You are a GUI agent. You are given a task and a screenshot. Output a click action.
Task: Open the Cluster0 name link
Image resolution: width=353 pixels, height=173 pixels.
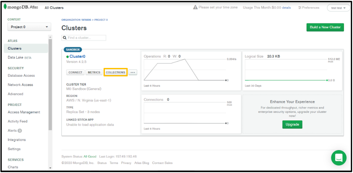77,57
